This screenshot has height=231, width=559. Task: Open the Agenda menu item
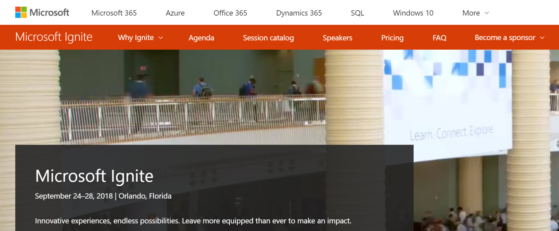201,38
